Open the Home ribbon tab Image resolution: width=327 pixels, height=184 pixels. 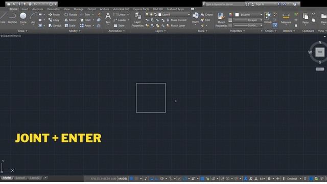click(14, 9)
